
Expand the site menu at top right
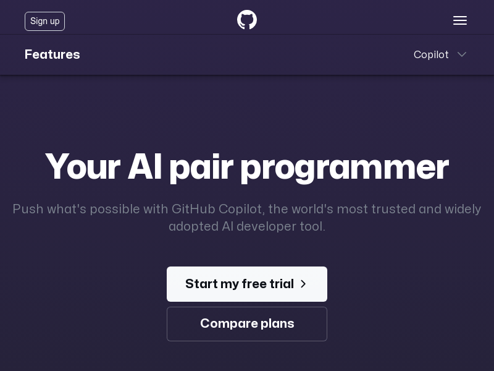460,21
